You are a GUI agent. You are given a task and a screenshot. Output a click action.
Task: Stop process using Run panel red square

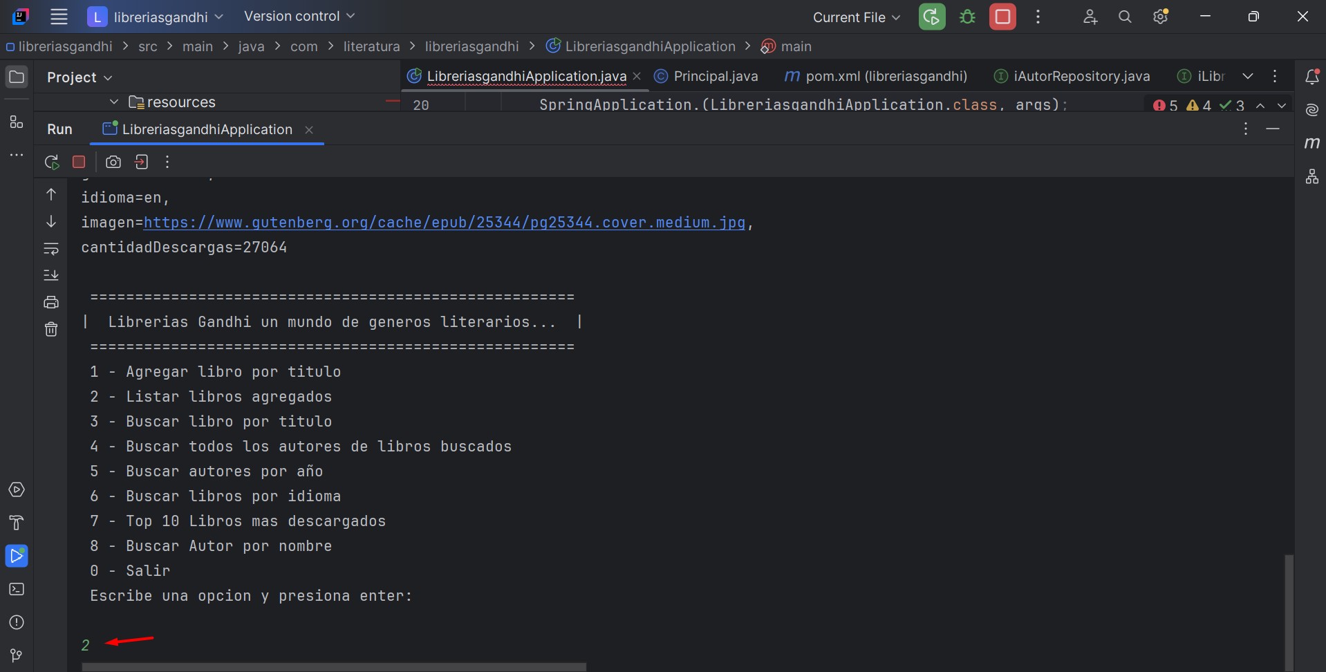click(x=79, y=162)
